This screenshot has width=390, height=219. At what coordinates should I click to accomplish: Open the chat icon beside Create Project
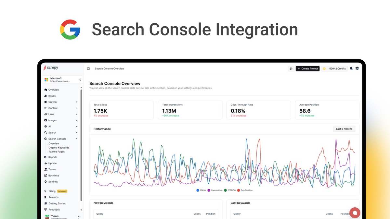coord(291,68)
